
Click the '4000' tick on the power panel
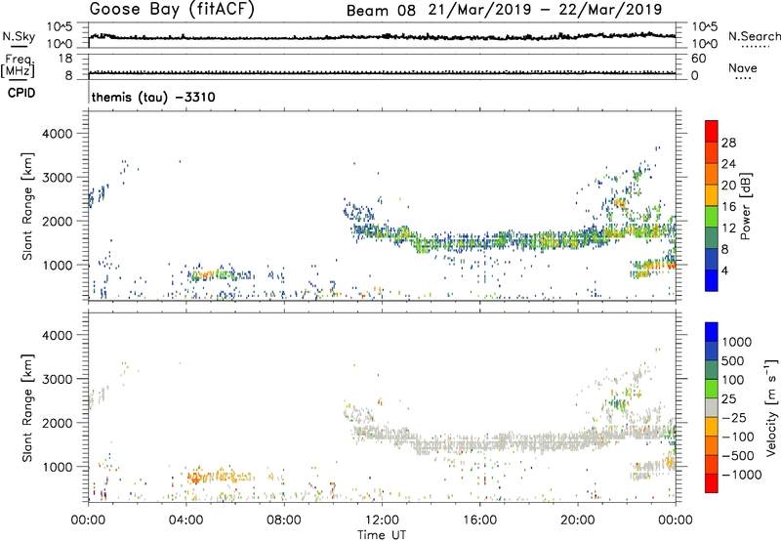pyautogui.click(x=58, y=134)
